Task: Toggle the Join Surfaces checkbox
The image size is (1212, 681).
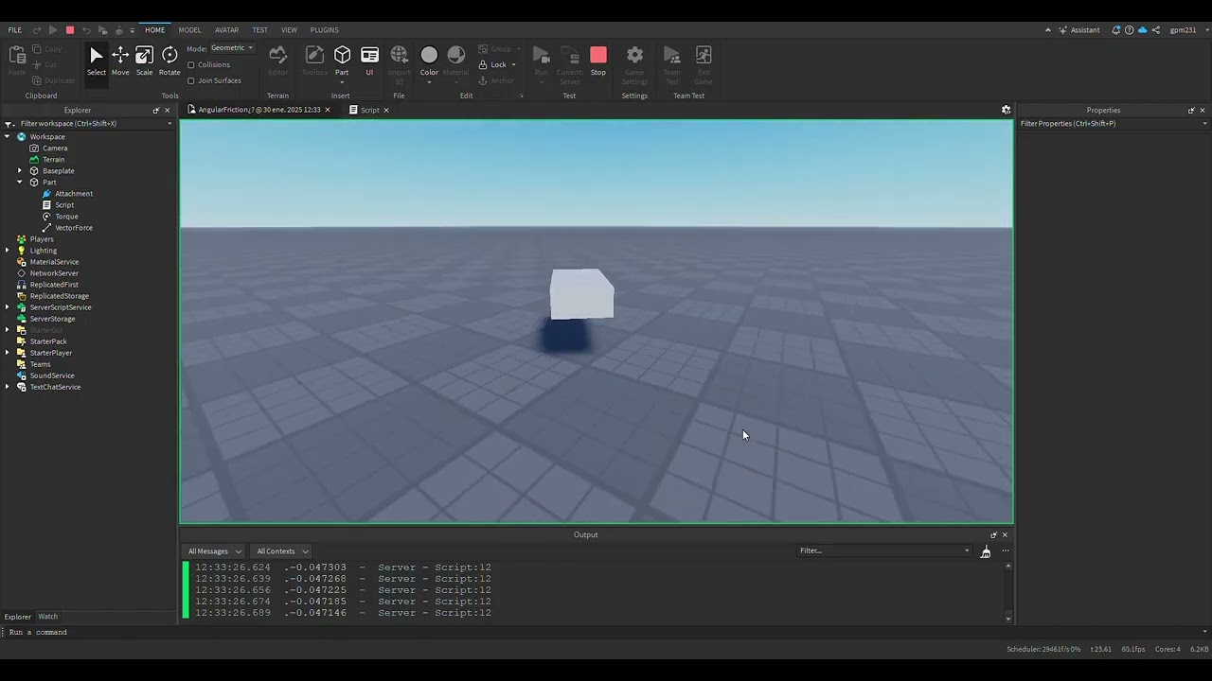Action: (191, 80)
